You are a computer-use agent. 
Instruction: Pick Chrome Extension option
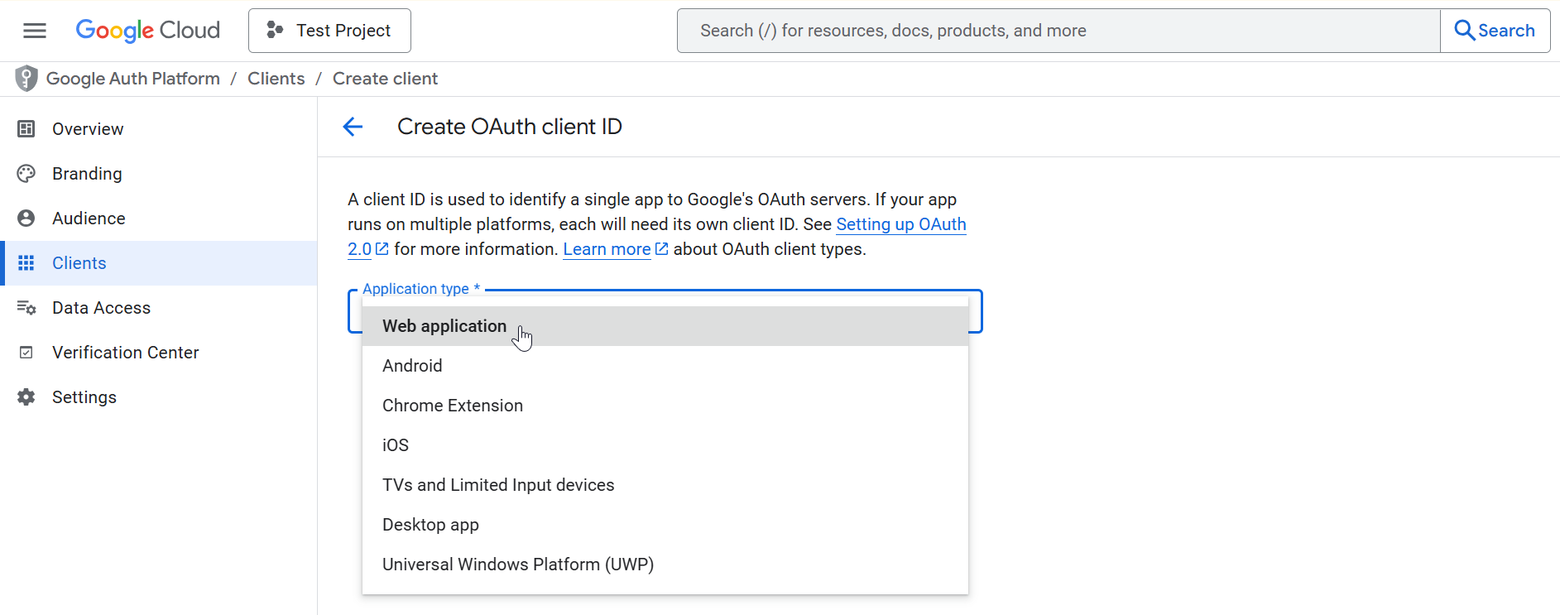coord(453,406)
